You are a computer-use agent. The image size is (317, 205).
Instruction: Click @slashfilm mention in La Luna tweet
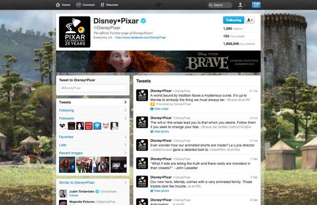click(218, 150)
